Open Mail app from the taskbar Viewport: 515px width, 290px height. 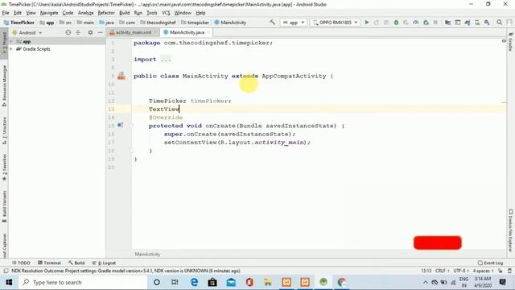tap(231, 282)
